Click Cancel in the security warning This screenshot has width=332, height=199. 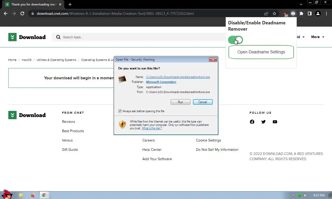[203, 102]
